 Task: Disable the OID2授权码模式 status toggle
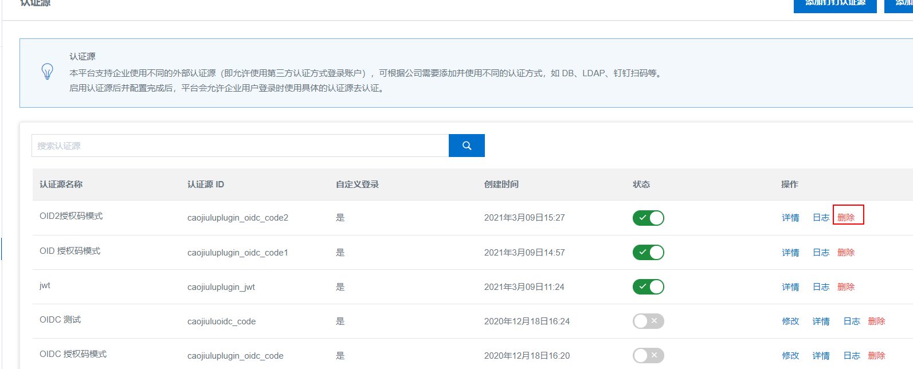[648, 218]
